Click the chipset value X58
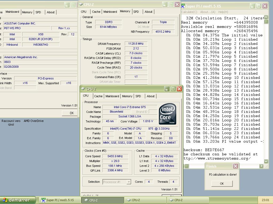This screenshot has width=273, height=204. (x=41, y=34)
